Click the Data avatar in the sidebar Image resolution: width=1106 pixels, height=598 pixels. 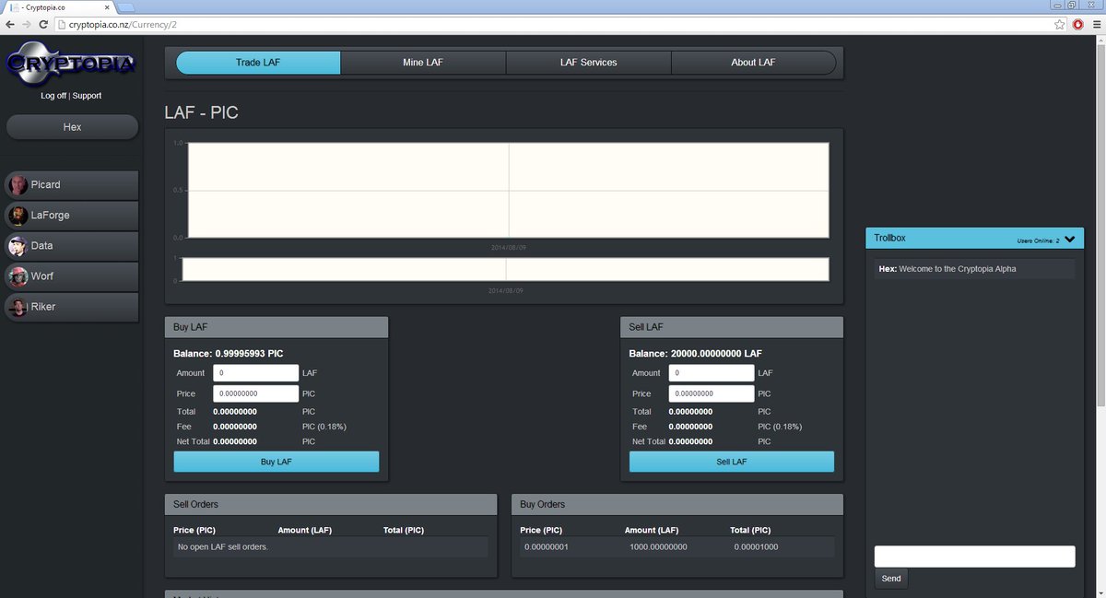pos(18,245)
